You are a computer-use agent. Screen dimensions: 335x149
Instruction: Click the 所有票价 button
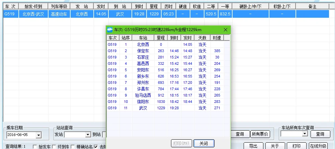260,134
